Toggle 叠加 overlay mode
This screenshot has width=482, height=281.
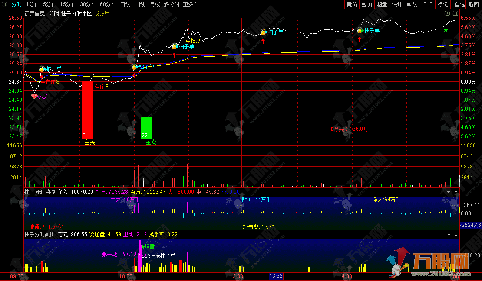click(x=367, y=4)
